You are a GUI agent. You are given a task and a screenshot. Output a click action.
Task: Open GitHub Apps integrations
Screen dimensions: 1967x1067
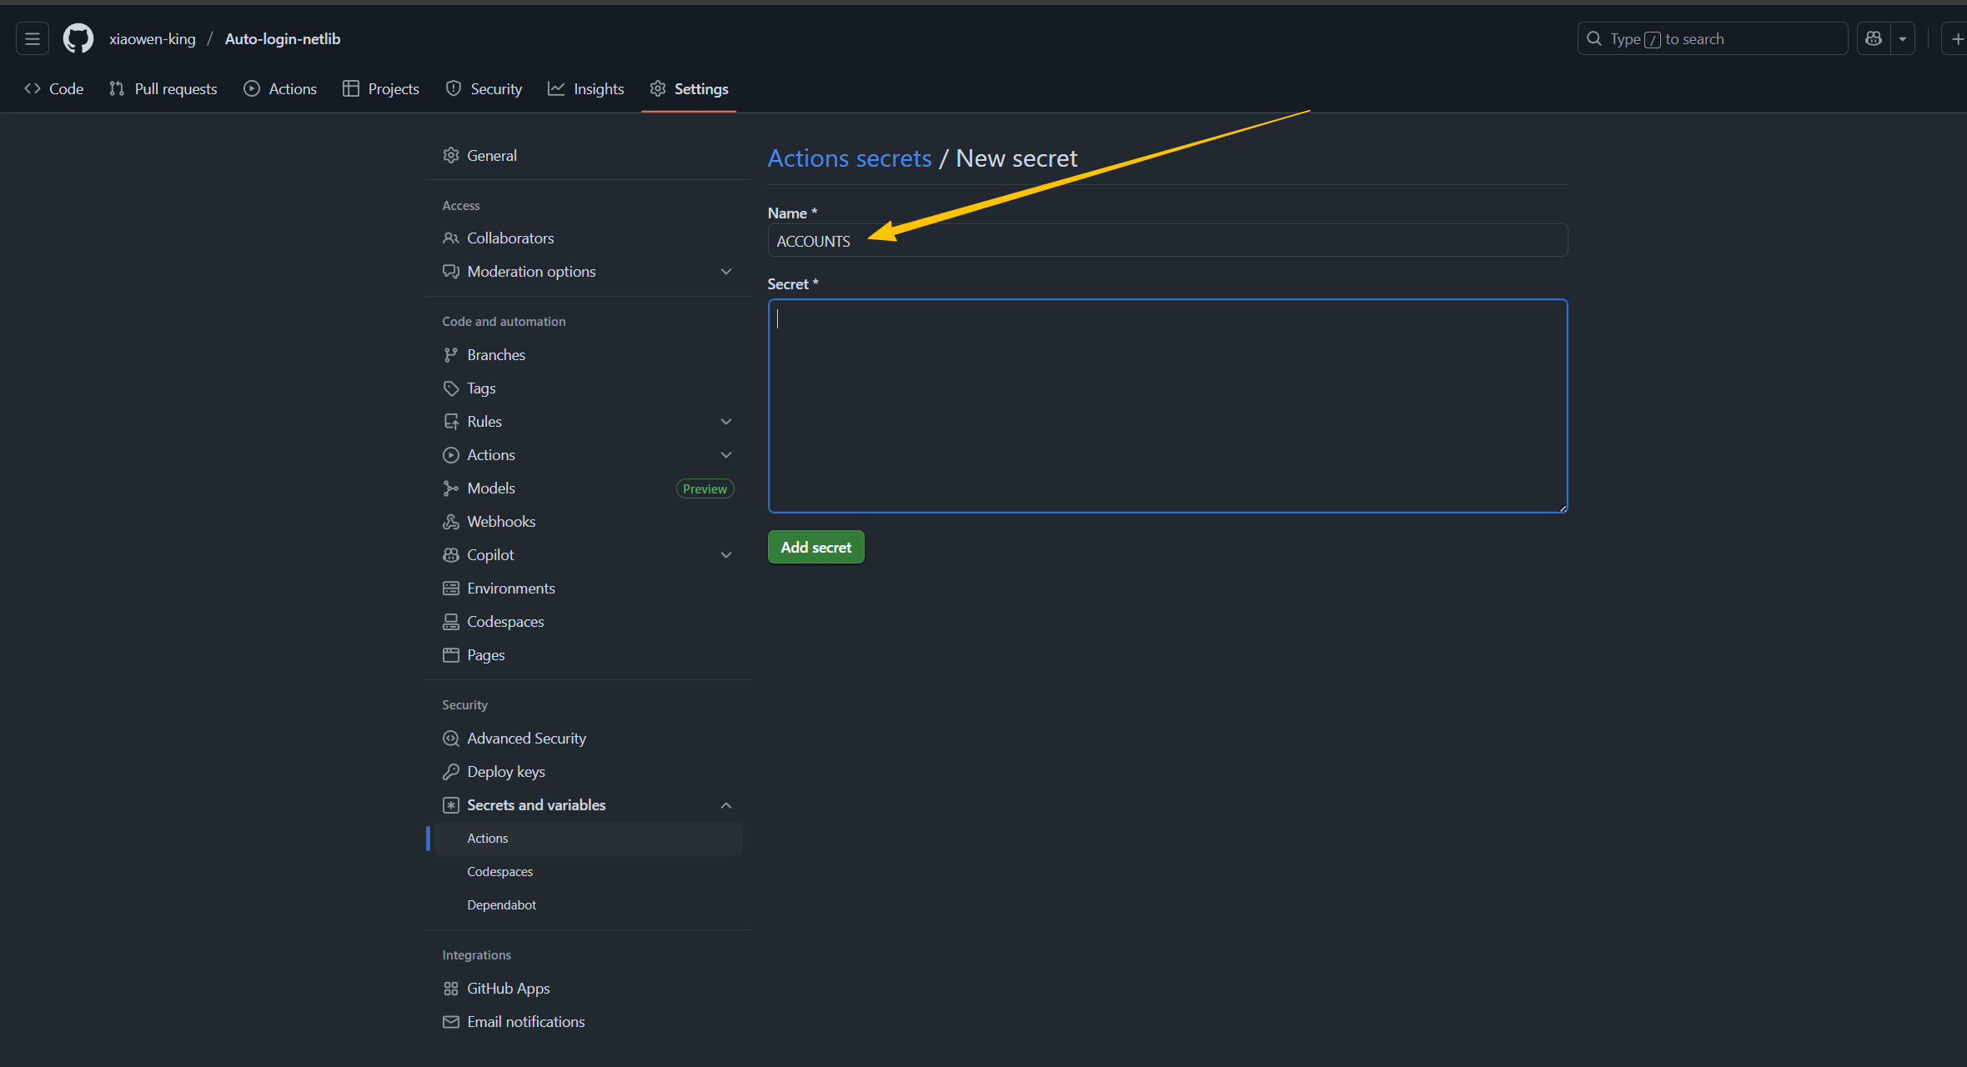click(x=508, y=989)
